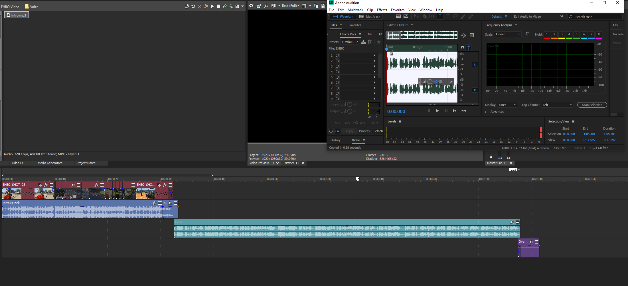Click the Razor tool in Audition toolbar
628x286 pixels.
click(x=425, y=17)
